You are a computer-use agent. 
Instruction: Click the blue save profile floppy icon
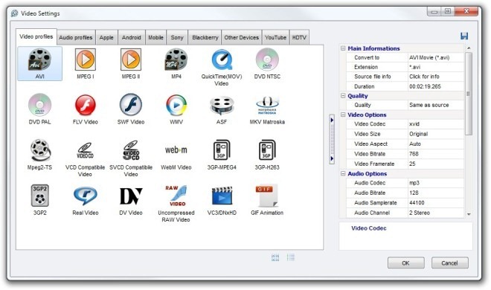464,36
